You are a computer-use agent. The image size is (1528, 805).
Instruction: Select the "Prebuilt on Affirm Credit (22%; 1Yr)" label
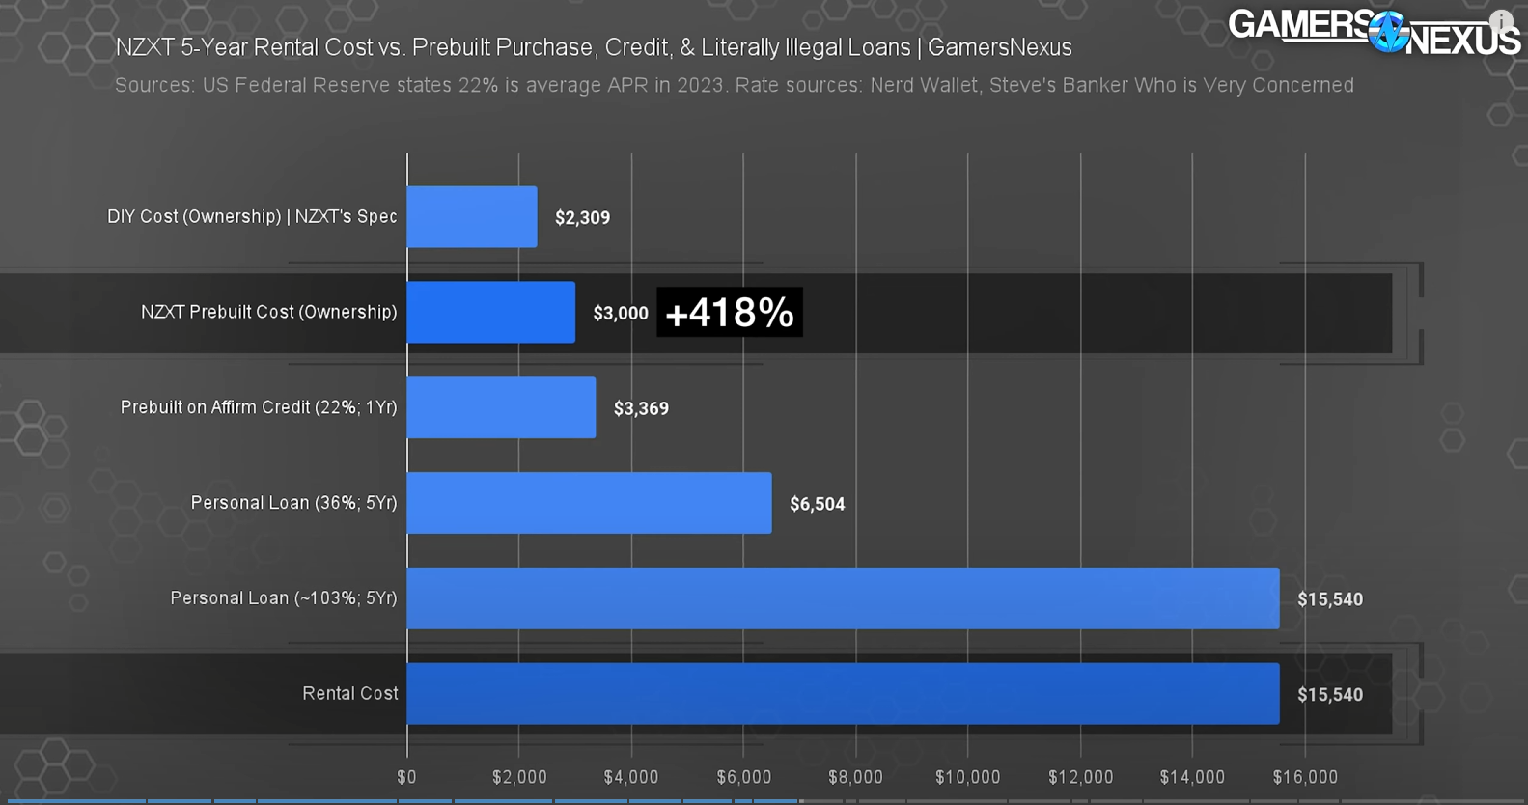(x=259, y=407)
